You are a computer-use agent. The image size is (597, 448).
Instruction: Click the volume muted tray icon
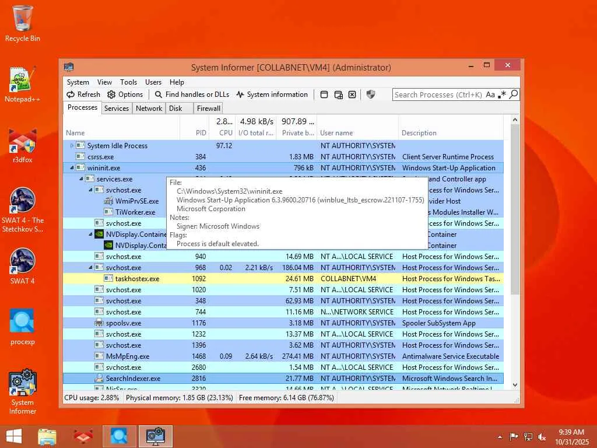(x=542, y=436)
